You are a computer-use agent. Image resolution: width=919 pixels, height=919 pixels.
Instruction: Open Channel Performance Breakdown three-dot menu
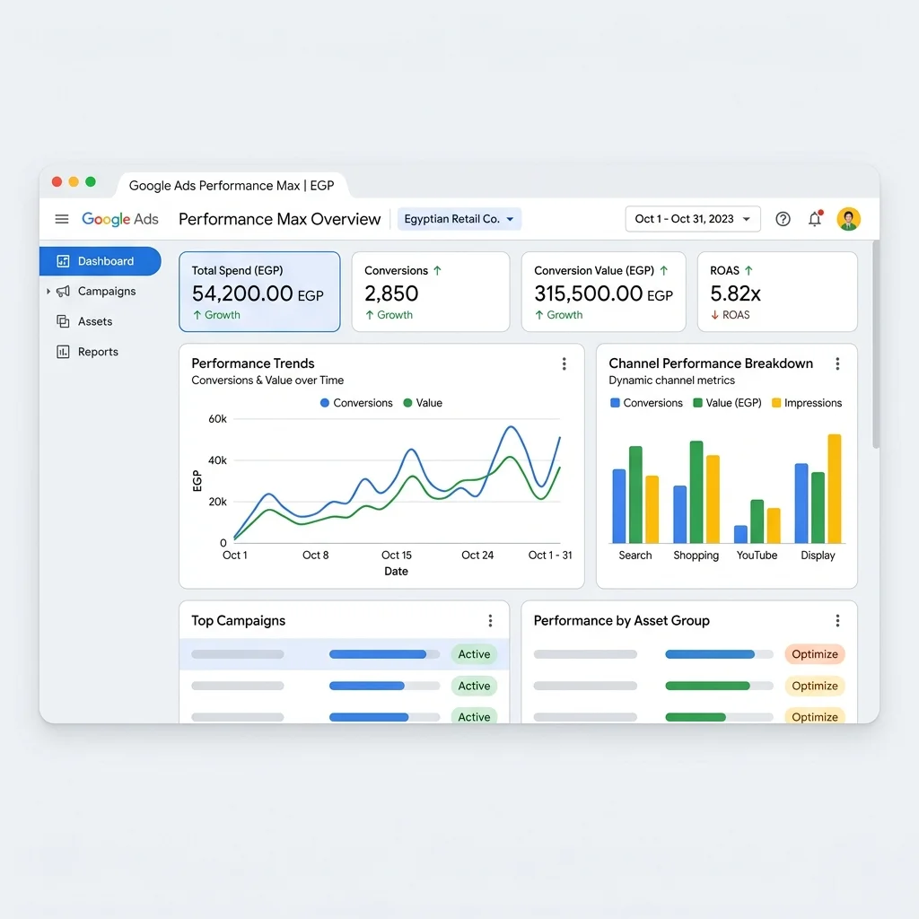click(837, 364)
